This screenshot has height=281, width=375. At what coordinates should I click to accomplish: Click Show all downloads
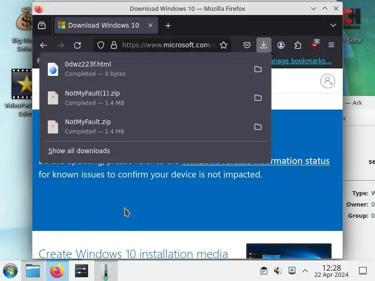coord(79,151)
